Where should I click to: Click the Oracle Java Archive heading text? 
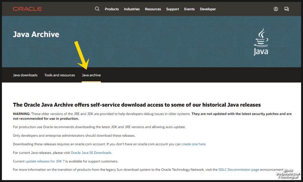(137, 105)
